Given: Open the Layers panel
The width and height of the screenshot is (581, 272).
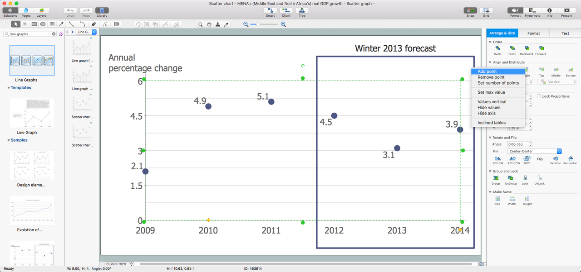Looking at the screenshot, I should 41,10.
